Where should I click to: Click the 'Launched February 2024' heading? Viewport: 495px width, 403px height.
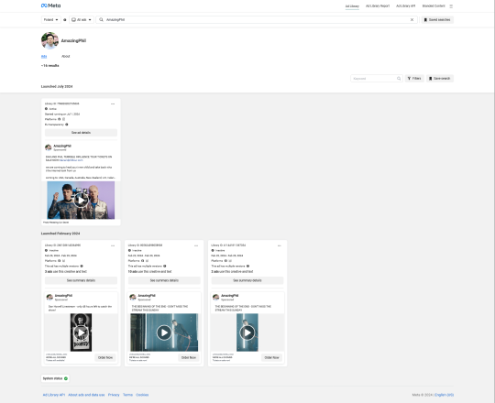[60, 234]
